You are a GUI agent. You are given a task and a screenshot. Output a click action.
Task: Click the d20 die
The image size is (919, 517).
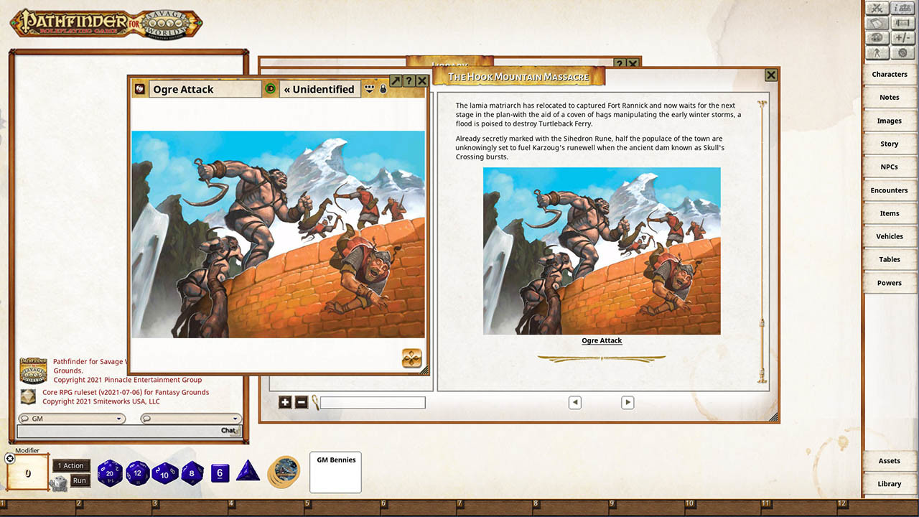(x=110, y=474)
